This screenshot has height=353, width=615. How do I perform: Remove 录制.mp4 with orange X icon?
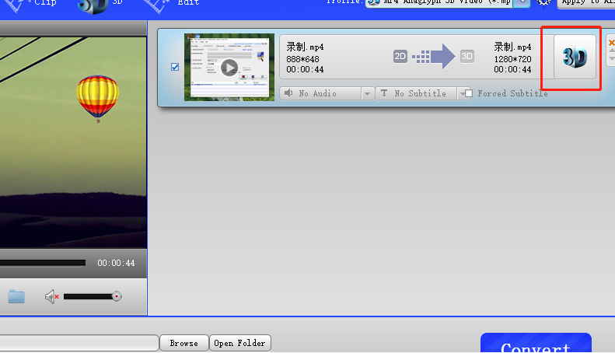(611, 43)
